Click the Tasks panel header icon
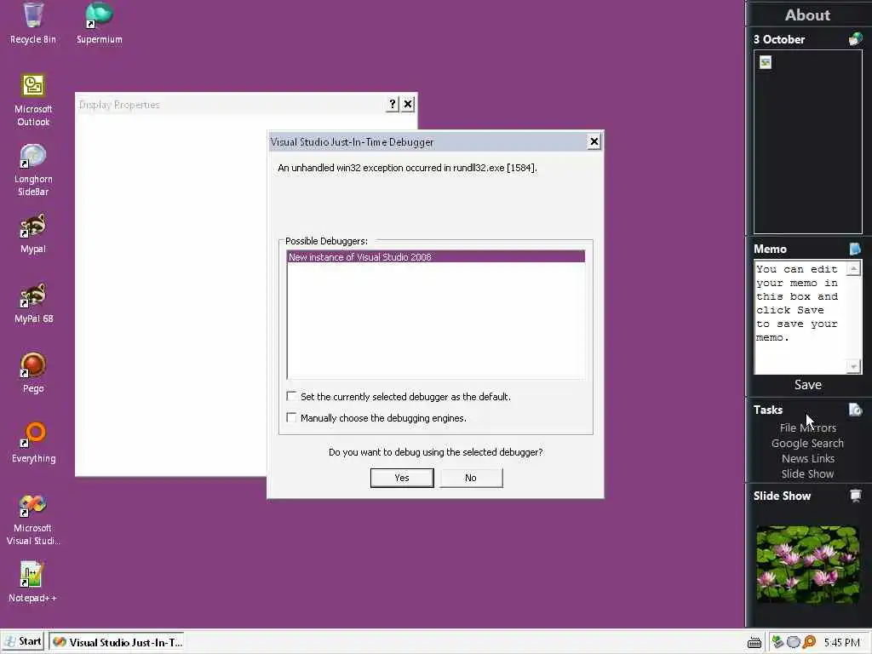The image size is (872, 654). [855, 410]
